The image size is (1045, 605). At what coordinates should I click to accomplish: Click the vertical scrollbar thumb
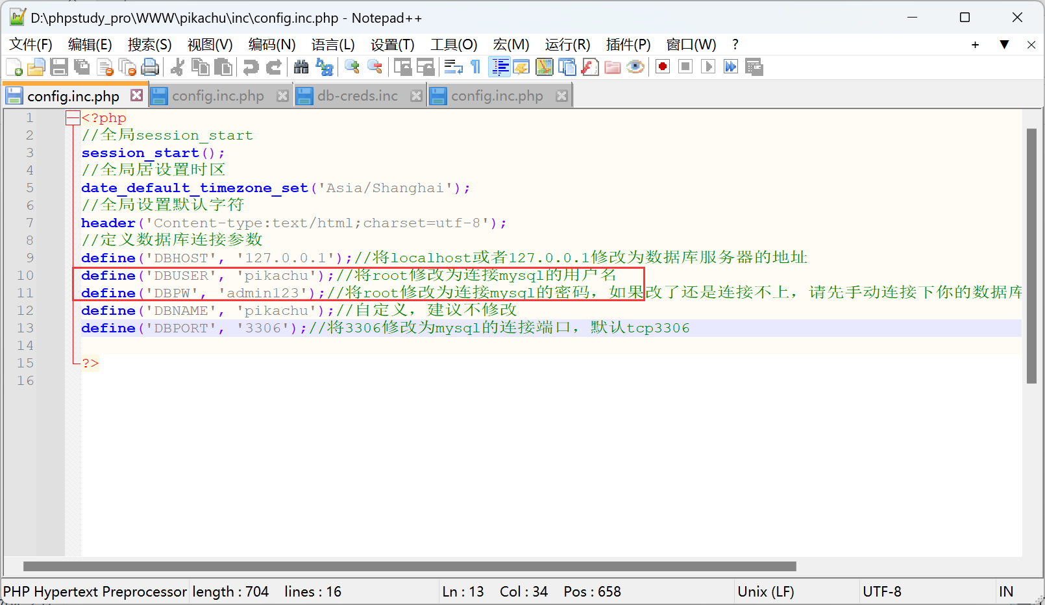(x=1031, y=256)
